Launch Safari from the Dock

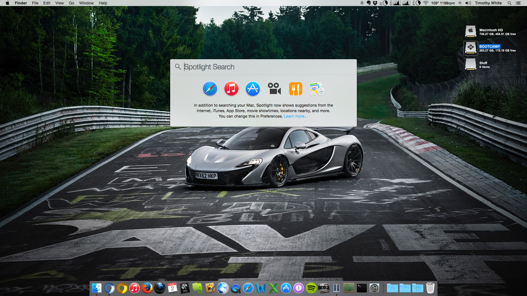(248, 288)
